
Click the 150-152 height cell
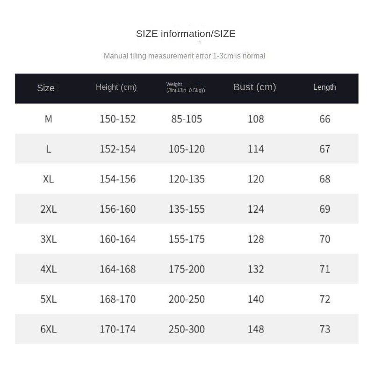(117, 119)
